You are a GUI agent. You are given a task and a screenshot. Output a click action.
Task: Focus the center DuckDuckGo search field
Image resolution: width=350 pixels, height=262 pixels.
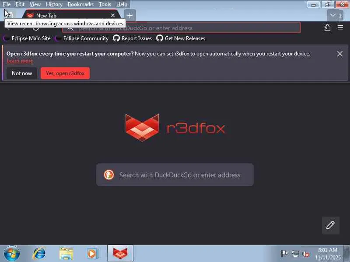coord(175,175)
